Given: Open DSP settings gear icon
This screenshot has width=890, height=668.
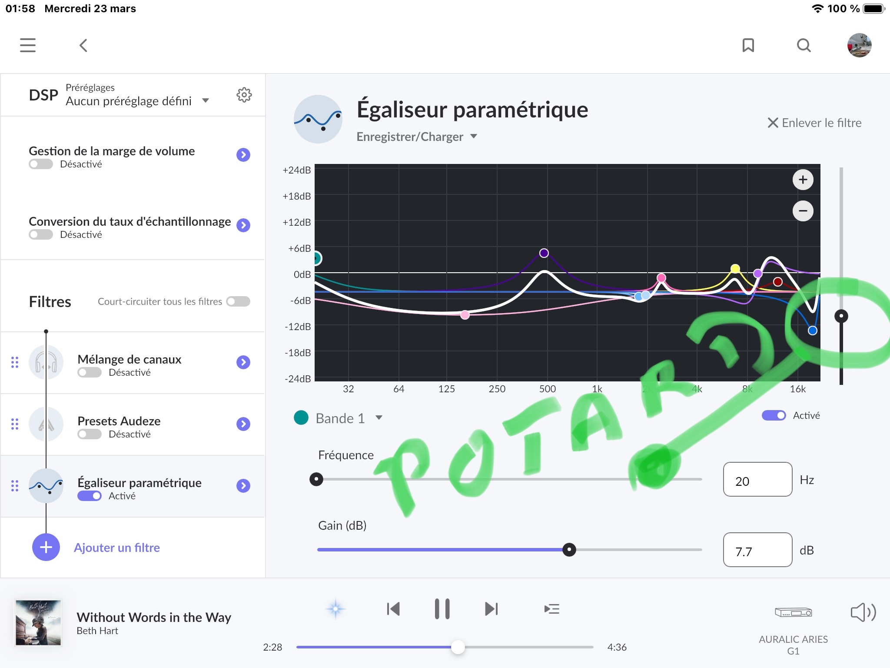Looking at the screenshot, I should (x=244, y=95).
